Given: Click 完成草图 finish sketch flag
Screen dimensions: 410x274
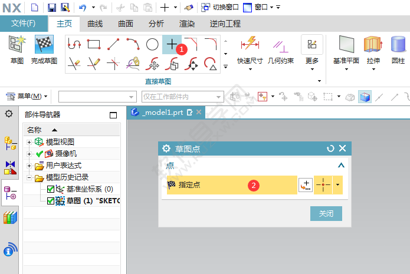Looking at the screenshot, I should tap(44, 49).
